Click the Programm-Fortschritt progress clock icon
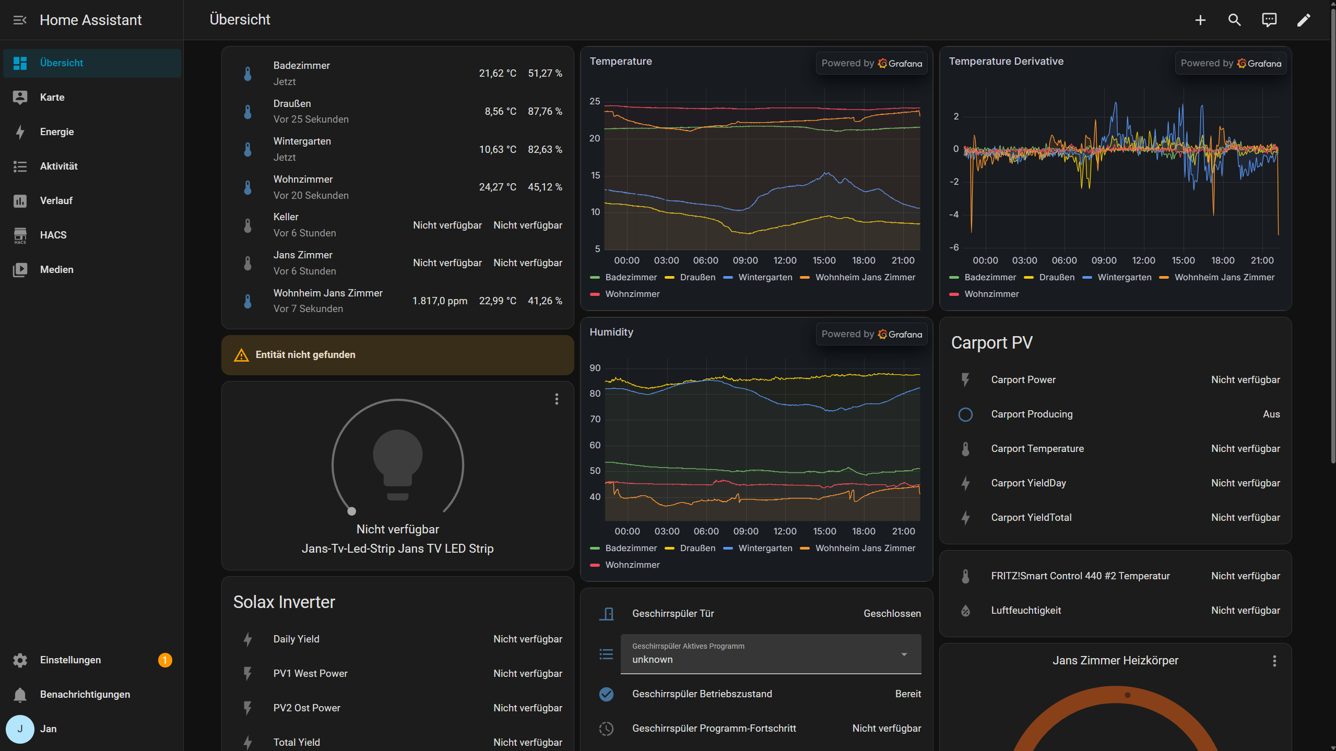Viewport: 1336px width, 751px height. pyautogui.click(x=607, y=729)
